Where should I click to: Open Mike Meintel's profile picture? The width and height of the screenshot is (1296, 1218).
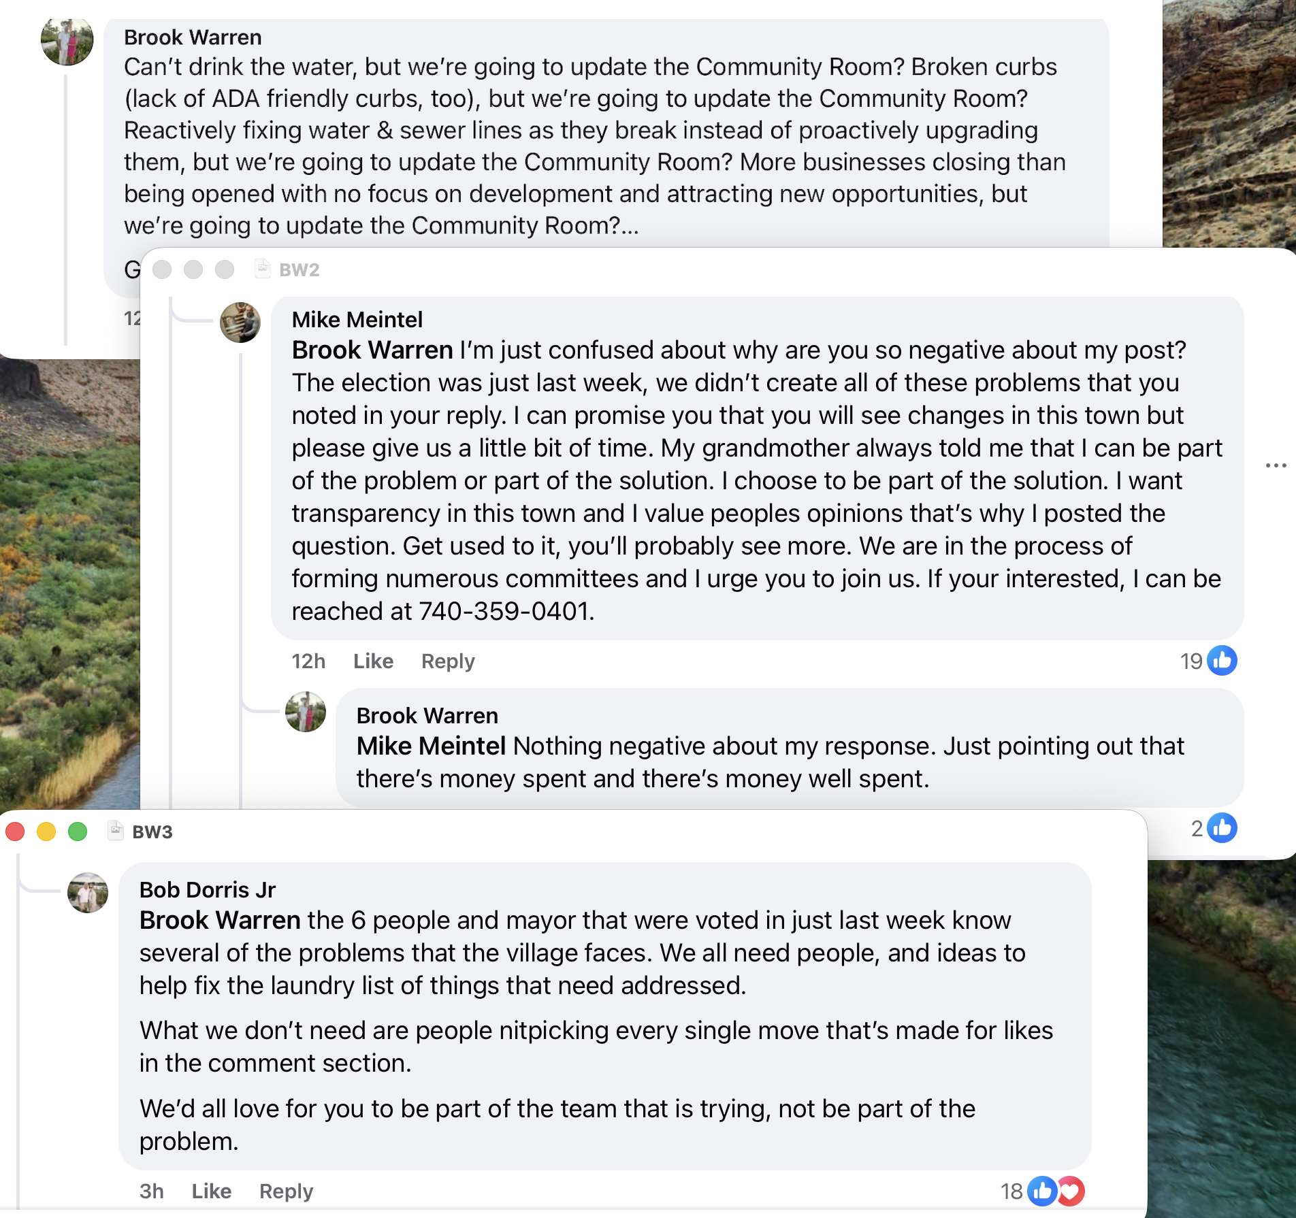[240, 323]
